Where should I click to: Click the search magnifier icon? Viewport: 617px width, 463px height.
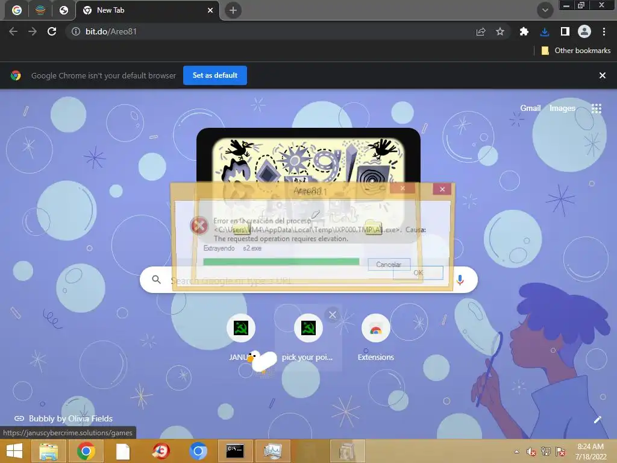156,280
